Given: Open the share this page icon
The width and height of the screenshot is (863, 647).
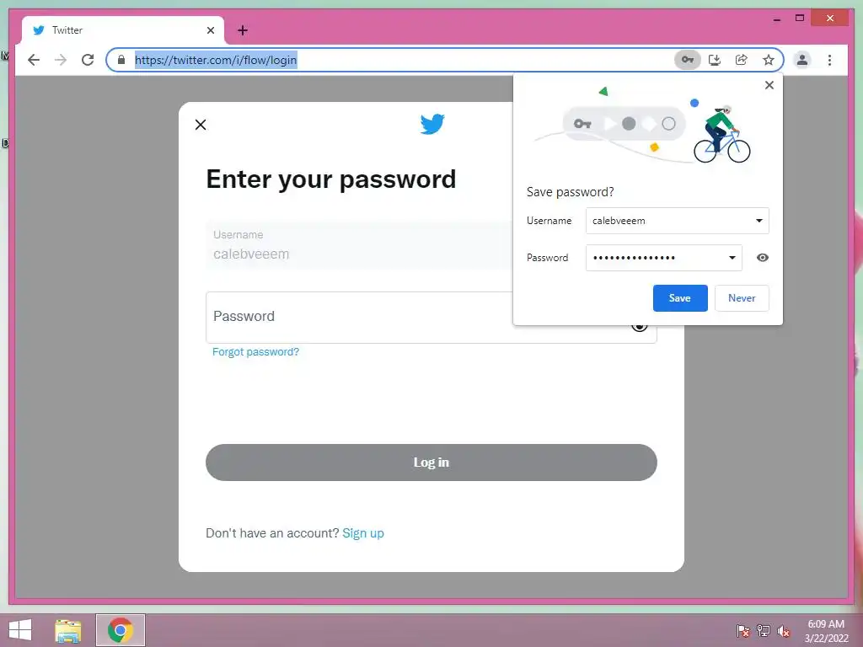Looking at the screenshot, I should coord(742,60).
